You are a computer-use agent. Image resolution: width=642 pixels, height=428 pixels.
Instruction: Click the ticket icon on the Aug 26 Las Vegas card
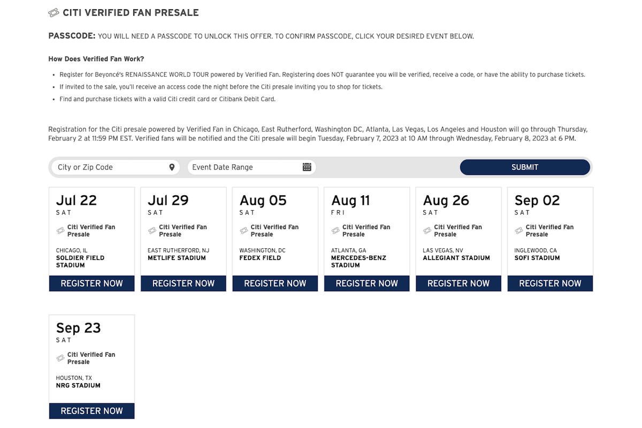pyautogui.click(x=426, y=230)
